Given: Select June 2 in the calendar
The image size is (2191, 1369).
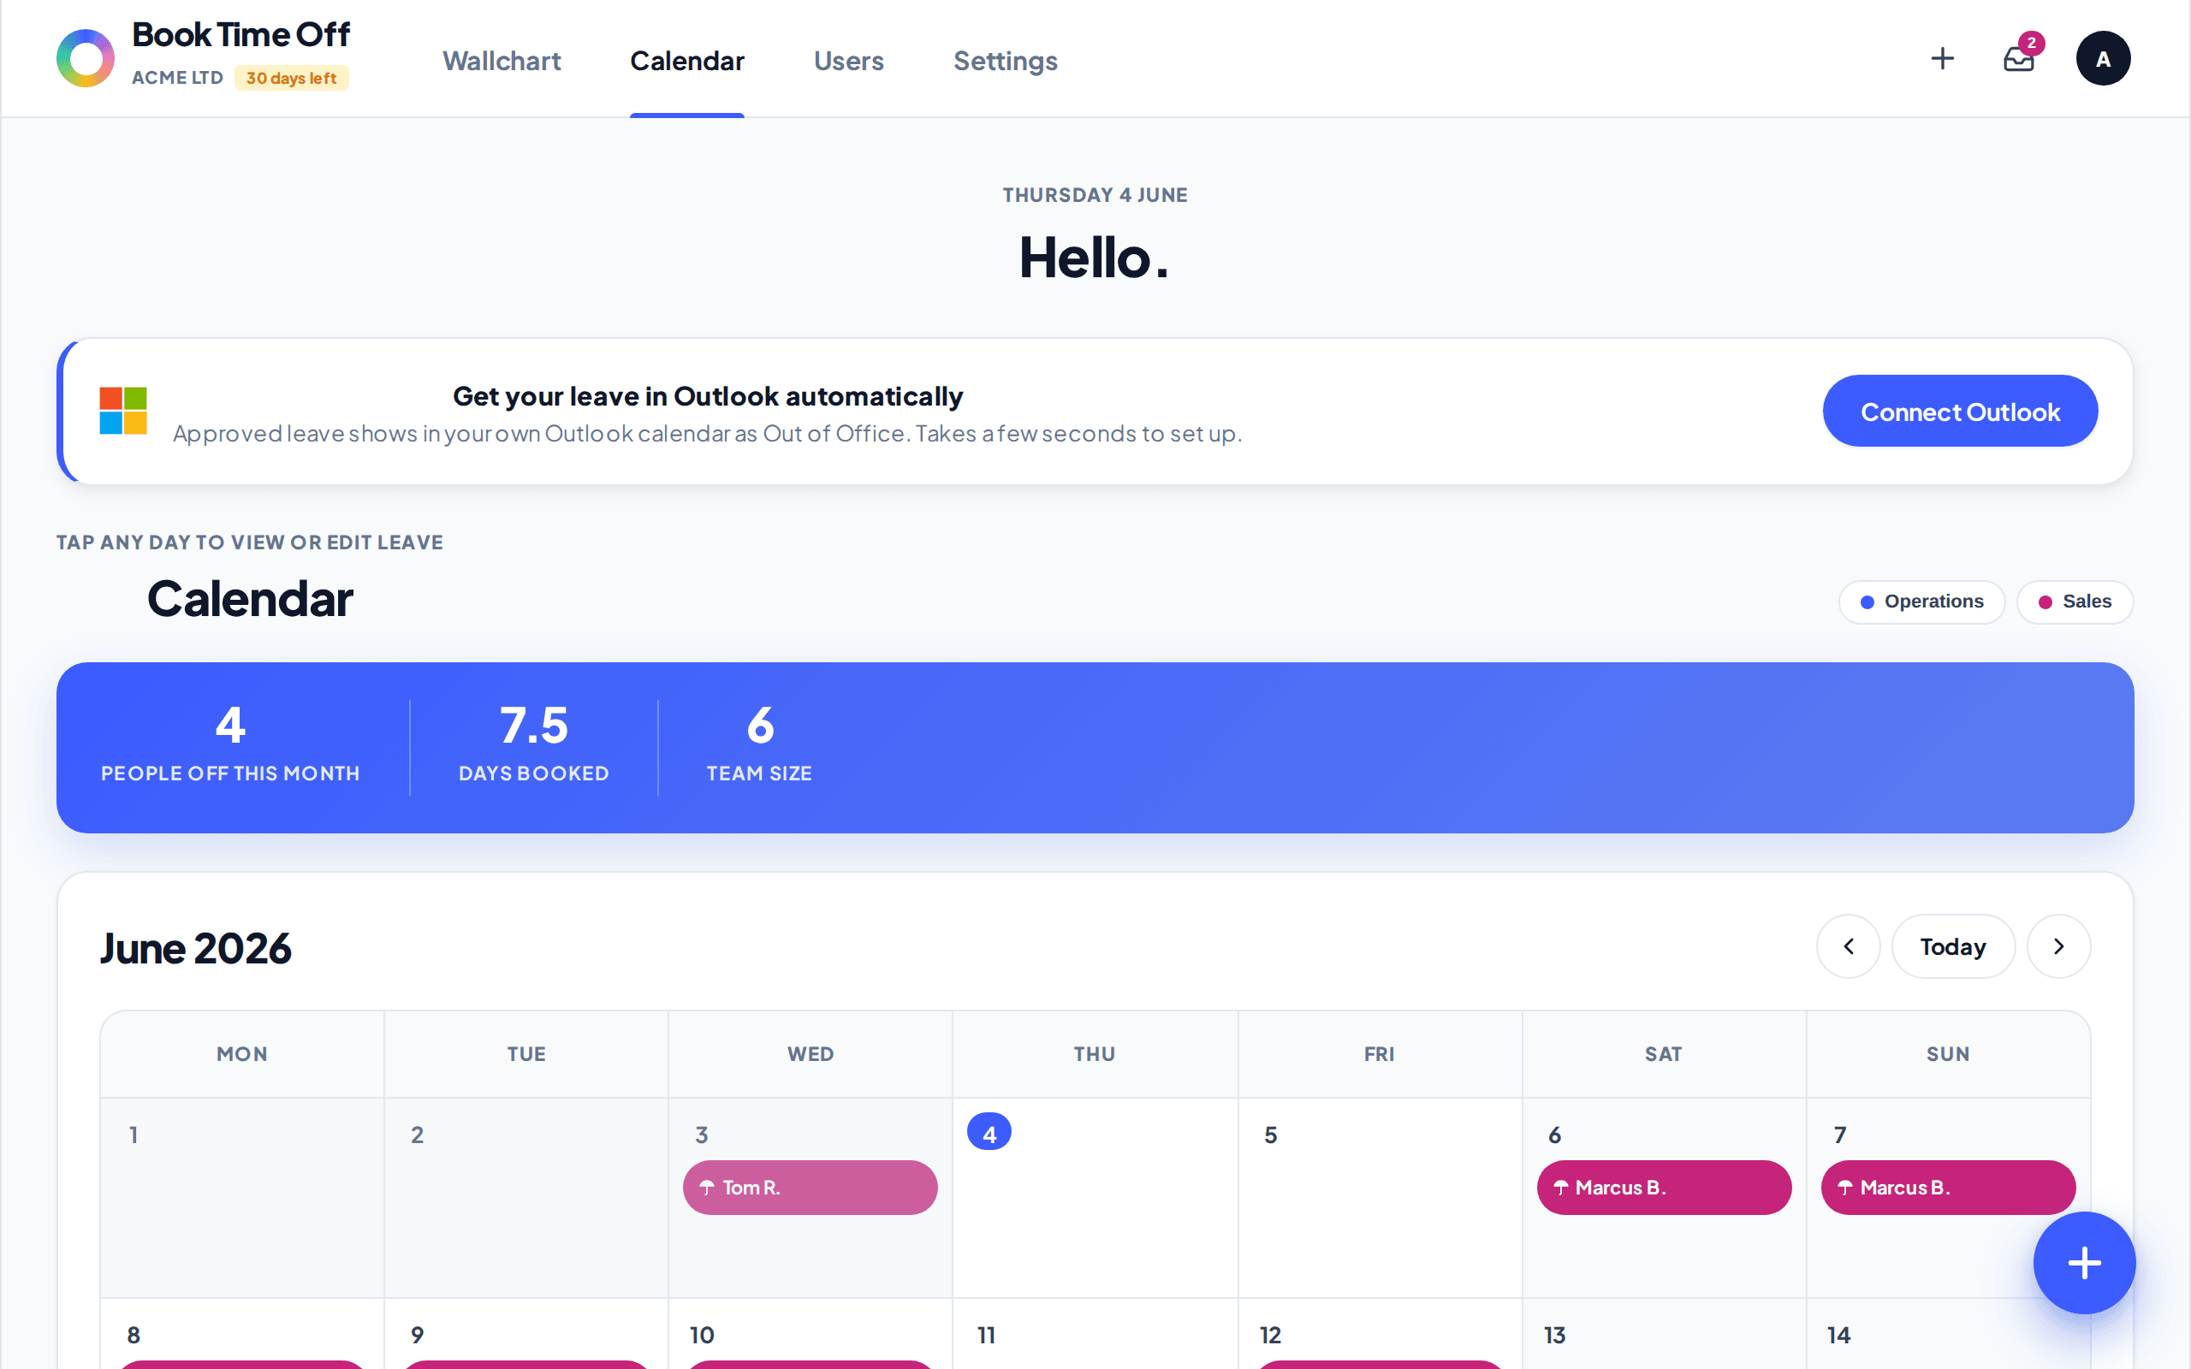Looking at the screenshot, I should click(x=526, y=1197).
